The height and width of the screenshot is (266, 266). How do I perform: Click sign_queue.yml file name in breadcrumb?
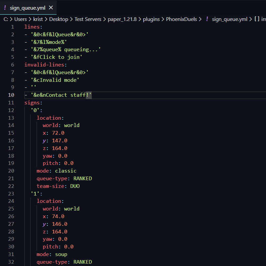(229, 19)
